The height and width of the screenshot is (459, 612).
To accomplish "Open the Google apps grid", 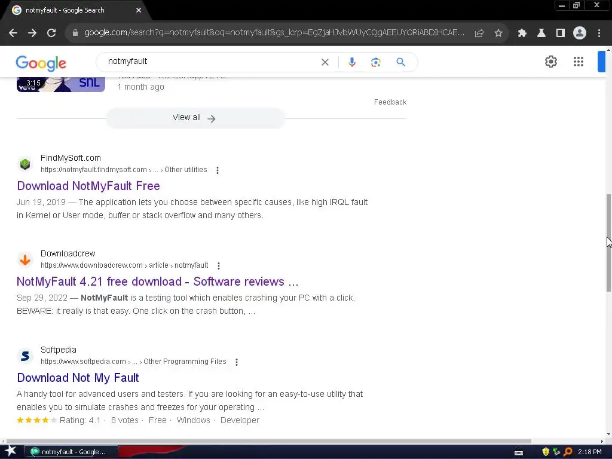I will click(579, 62).
